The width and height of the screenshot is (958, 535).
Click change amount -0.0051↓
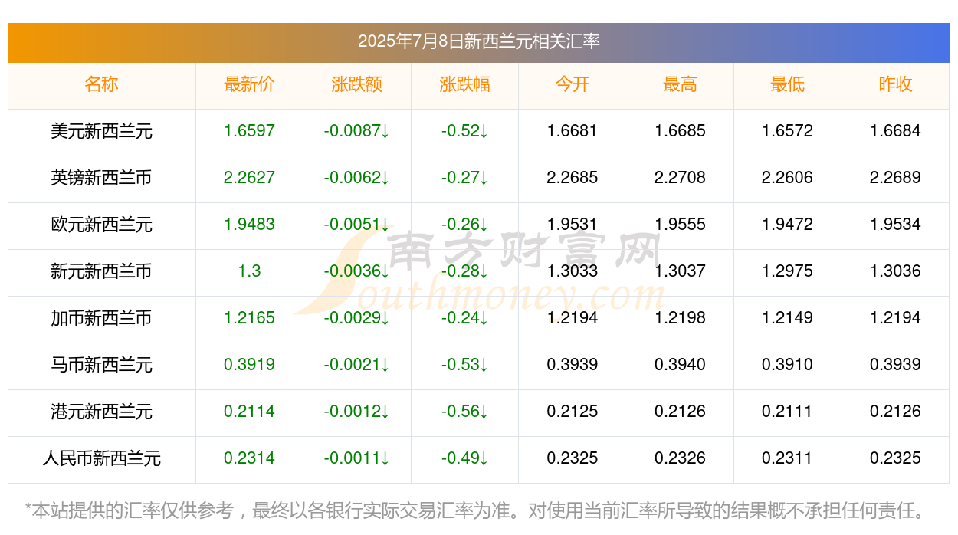tap(356, 225)
